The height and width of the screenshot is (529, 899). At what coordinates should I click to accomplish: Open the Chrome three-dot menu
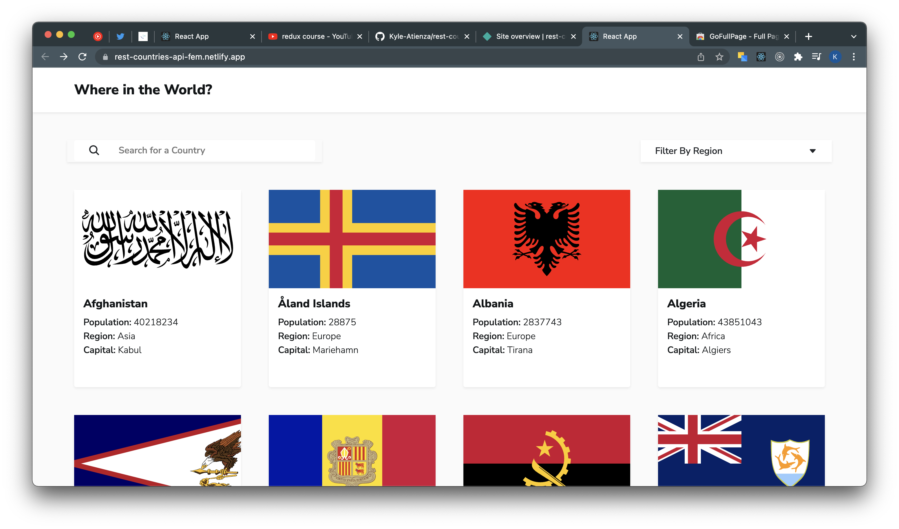854,57
